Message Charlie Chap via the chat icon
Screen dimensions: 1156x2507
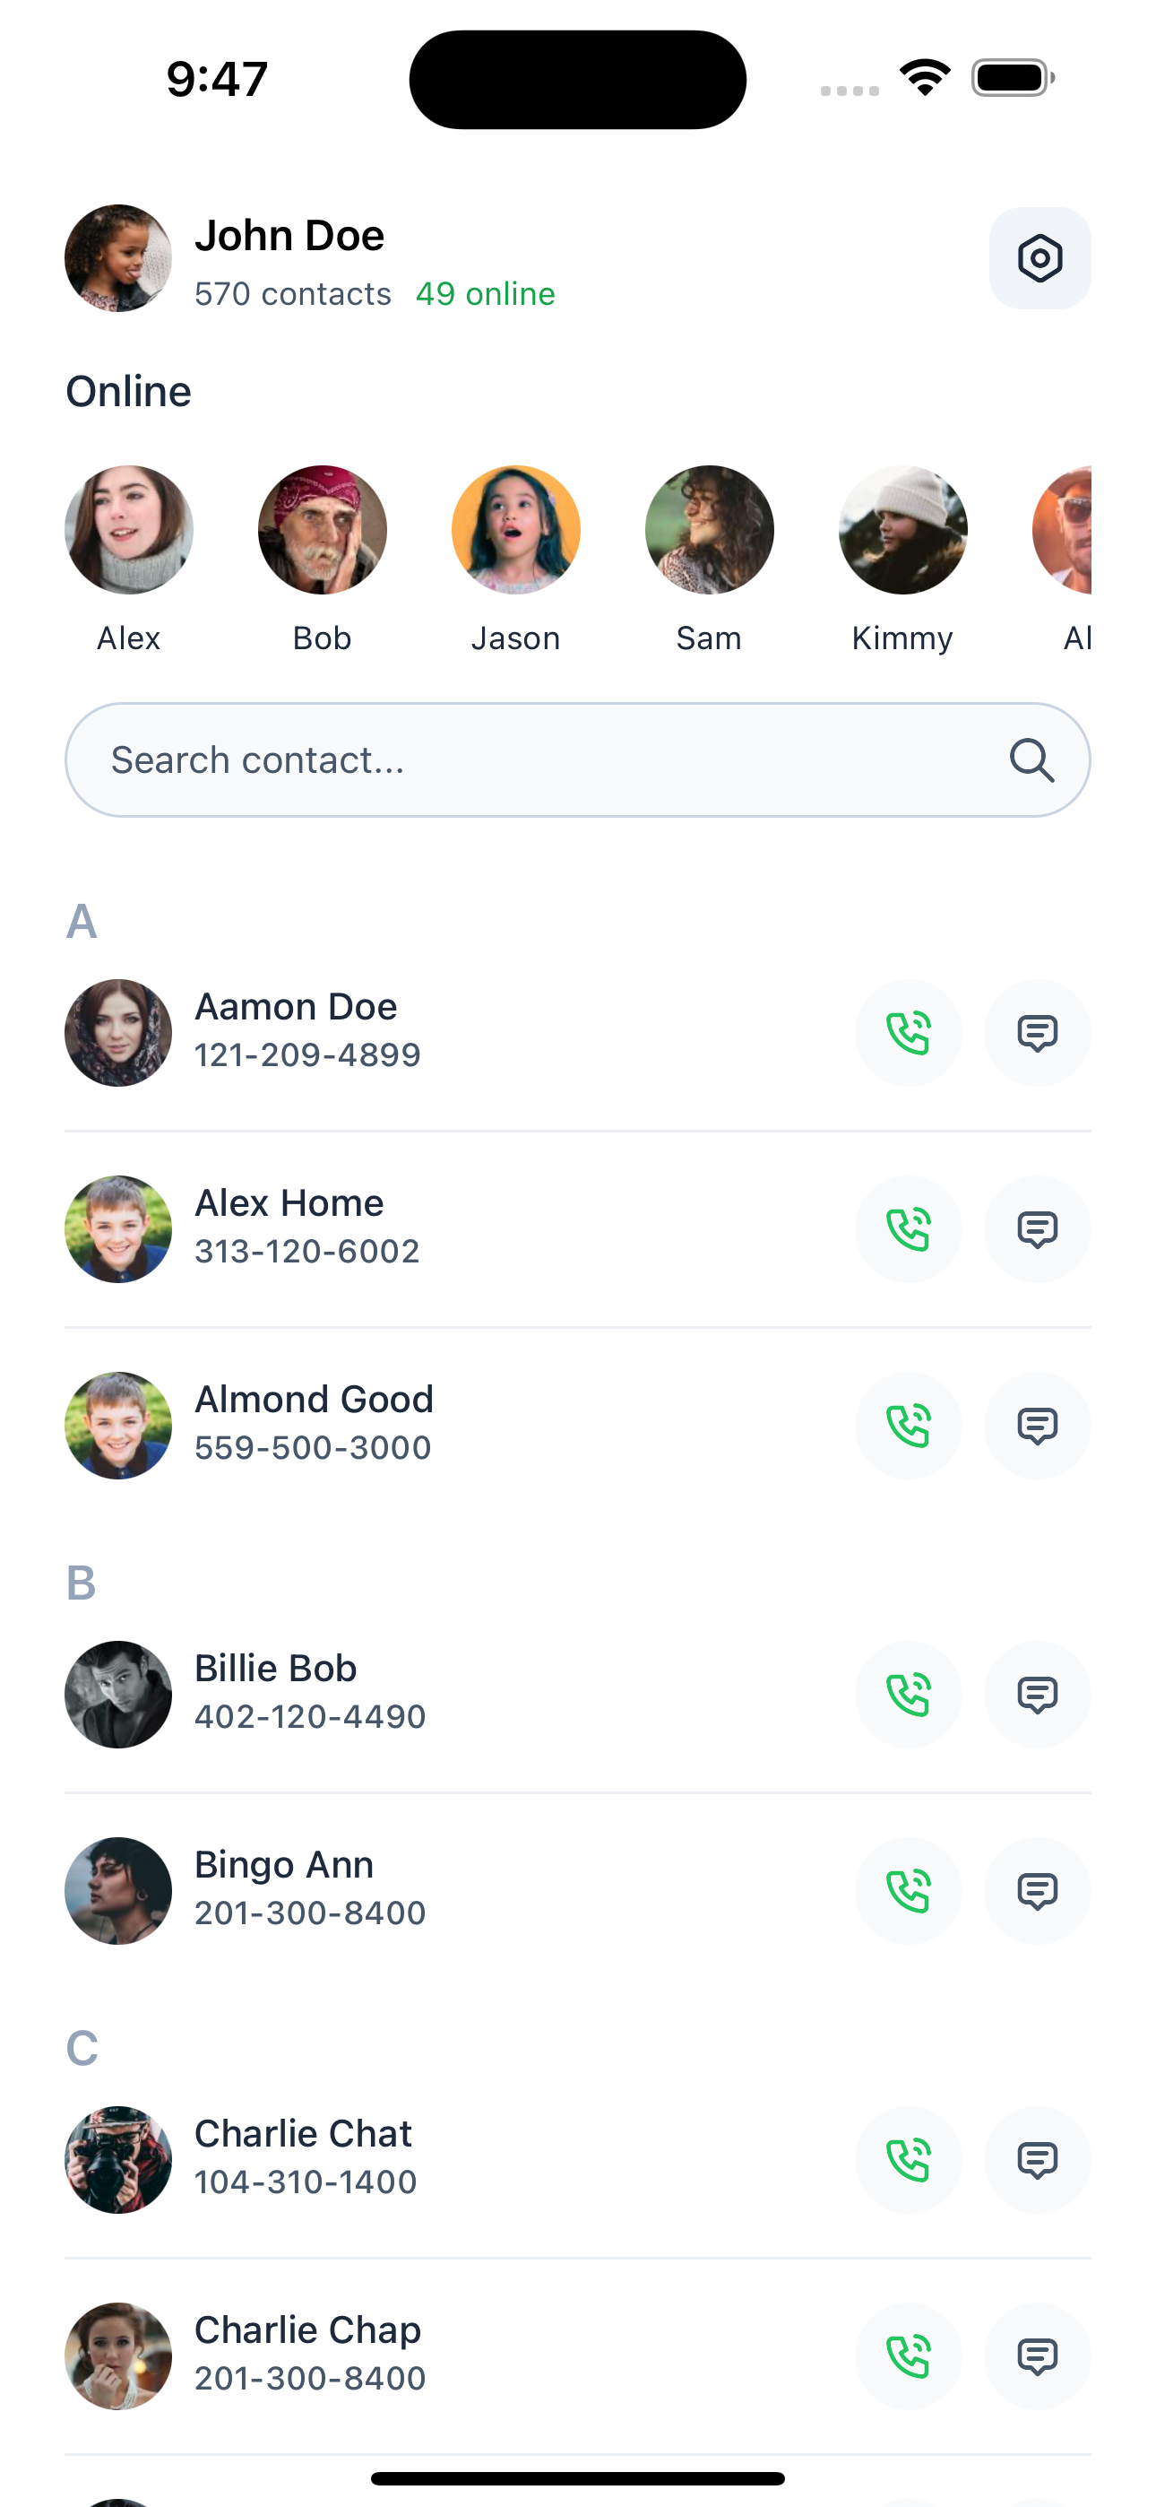(x=1038, y=2356)
